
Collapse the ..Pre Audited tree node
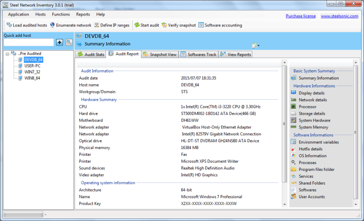tap(7, 54)
